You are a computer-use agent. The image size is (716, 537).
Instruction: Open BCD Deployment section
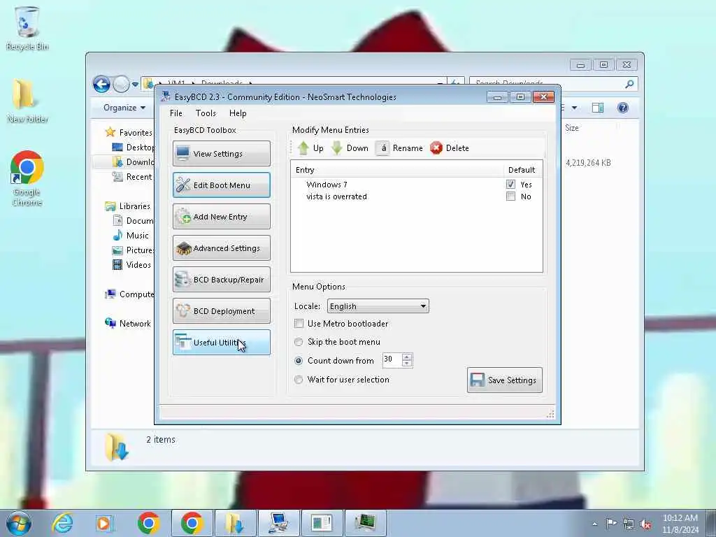point(222,311)
